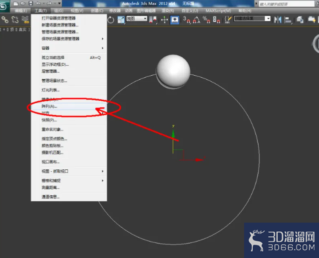Expand the 保存的场景资源管理器 submenu
Image resolution: width=319 pixels, height=258 pixels.
click(69, 39)
